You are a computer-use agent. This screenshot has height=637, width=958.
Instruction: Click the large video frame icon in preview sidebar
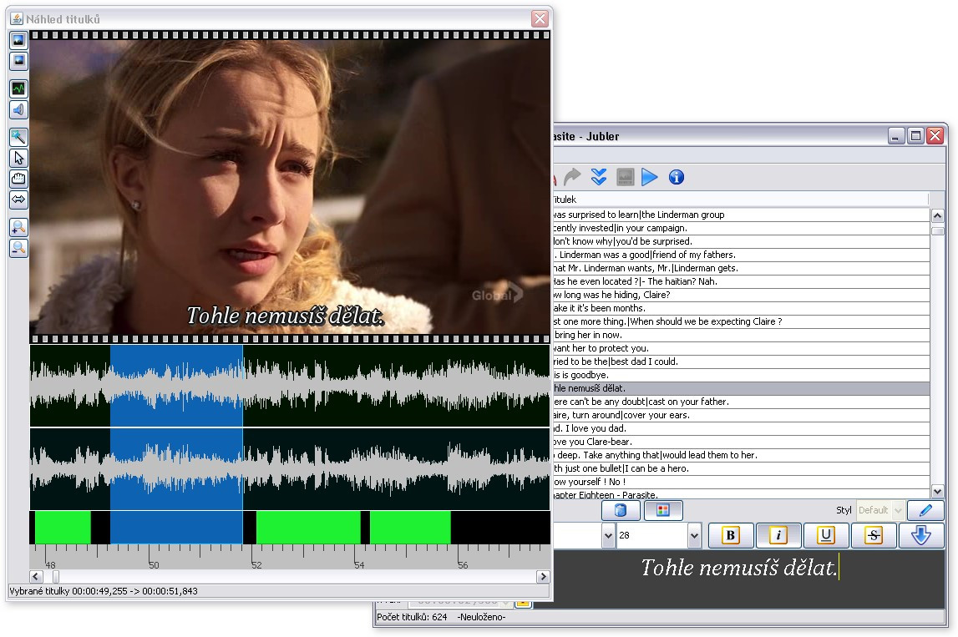coord(19,40)
